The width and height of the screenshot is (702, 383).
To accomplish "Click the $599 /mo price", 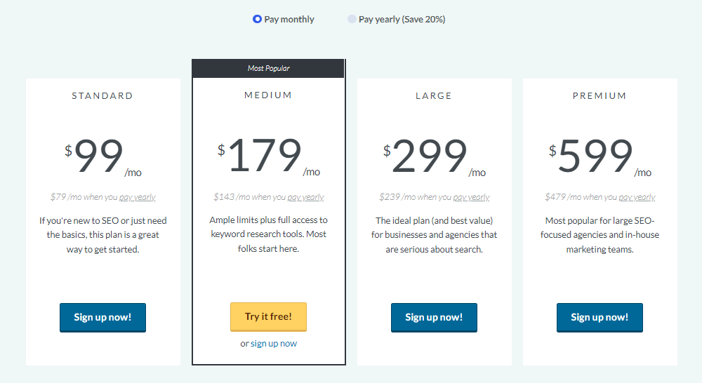I will 600,156.
